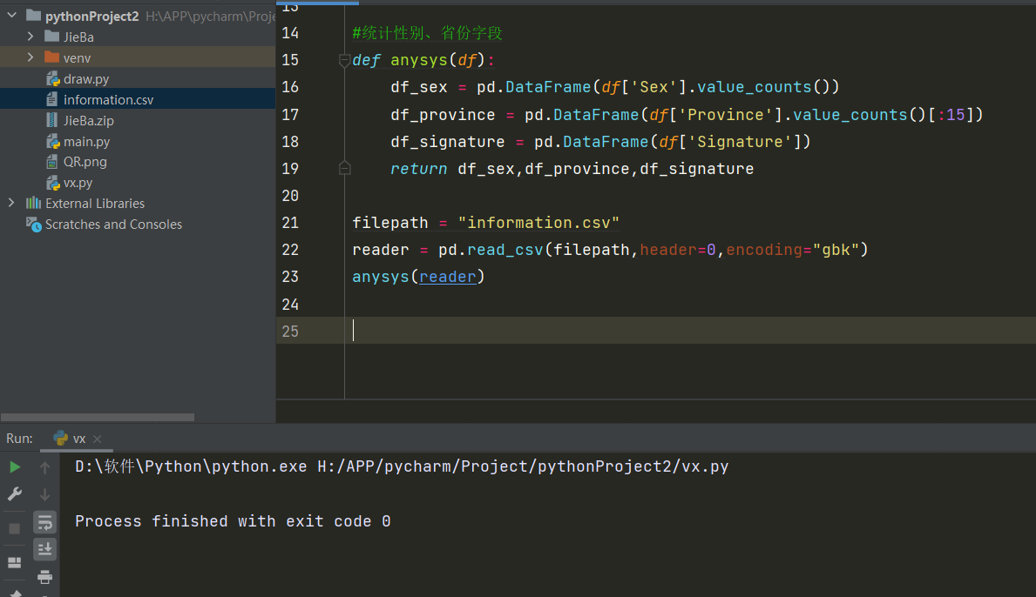Click the underlined reader argument link
Viewport: 1036px width, 597px height.
tap(447, 277)
